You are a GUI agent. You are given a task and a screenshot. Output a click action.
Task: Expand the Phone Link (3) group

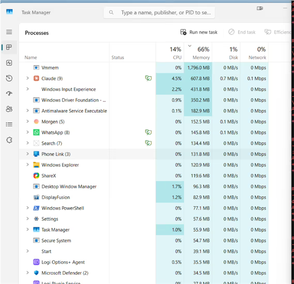click(x=27, y=154)
